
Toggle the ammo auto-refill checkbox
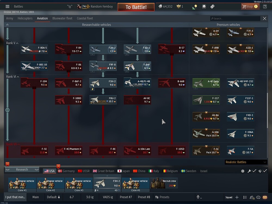point(263,171)
